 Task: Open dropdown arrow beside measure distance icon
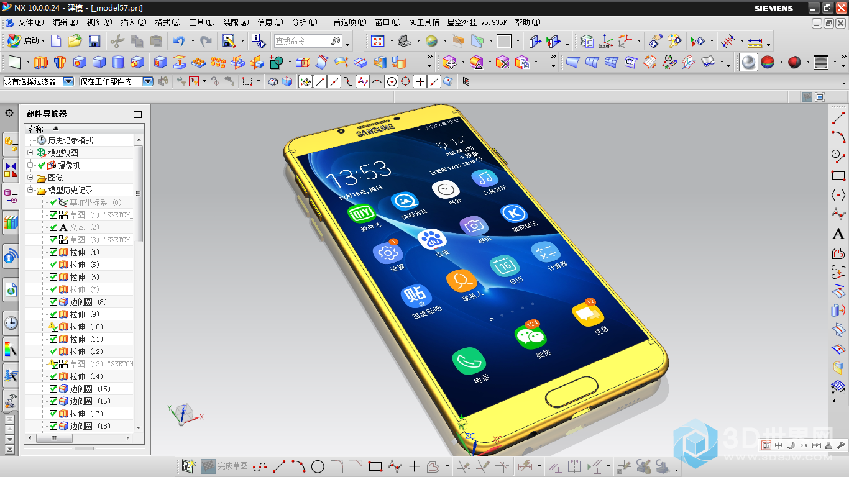point(768,43)
